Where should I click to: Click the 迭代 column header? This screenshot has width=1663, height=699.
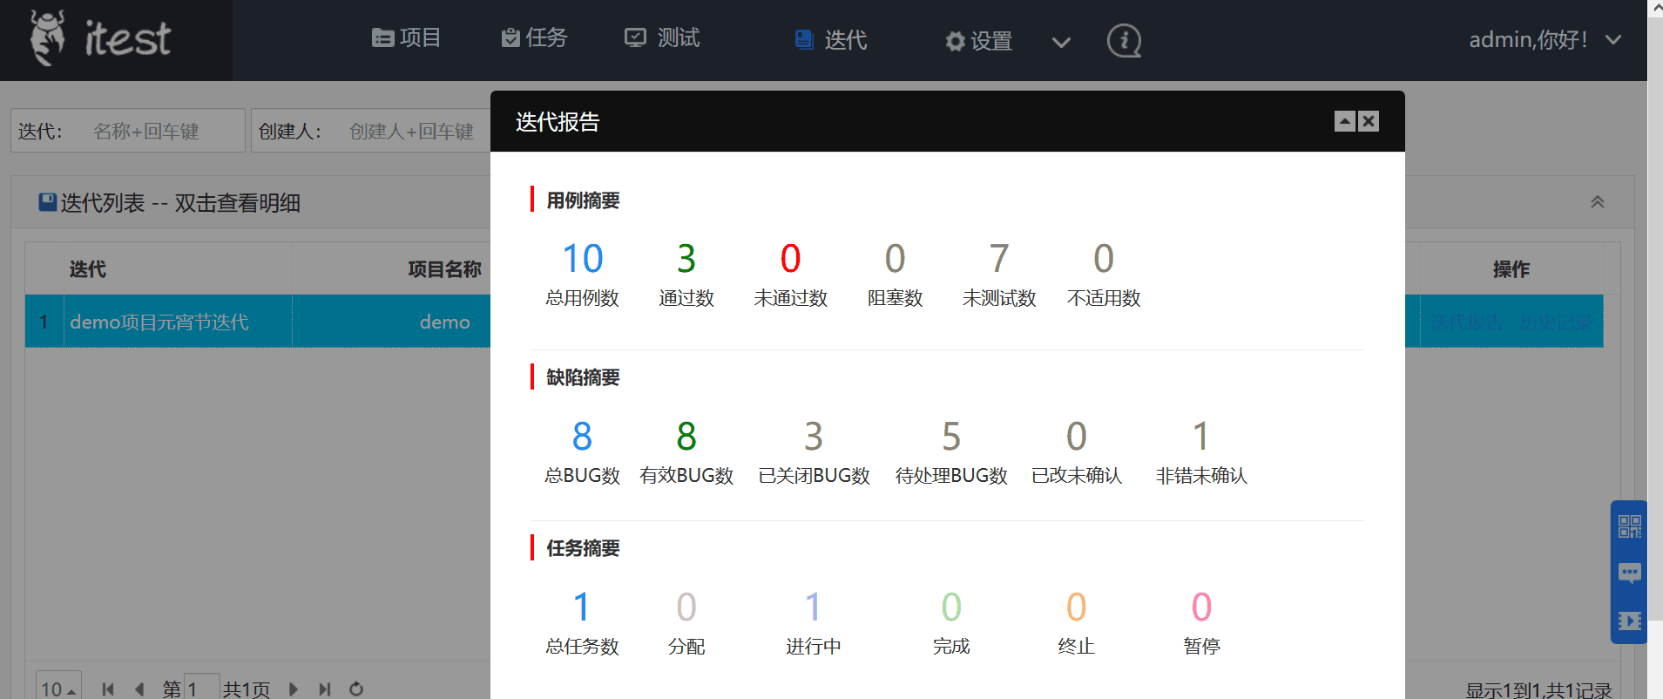[87, 269]
